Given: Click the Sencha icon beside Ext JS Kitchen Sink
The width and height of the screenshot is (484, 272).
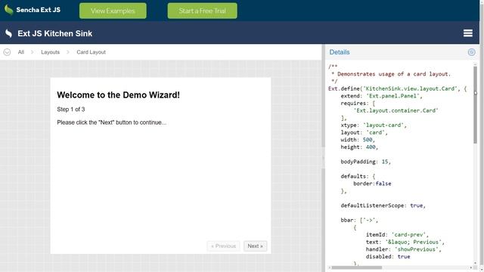Looking at the screenshot, I should [x=8, y=33].
